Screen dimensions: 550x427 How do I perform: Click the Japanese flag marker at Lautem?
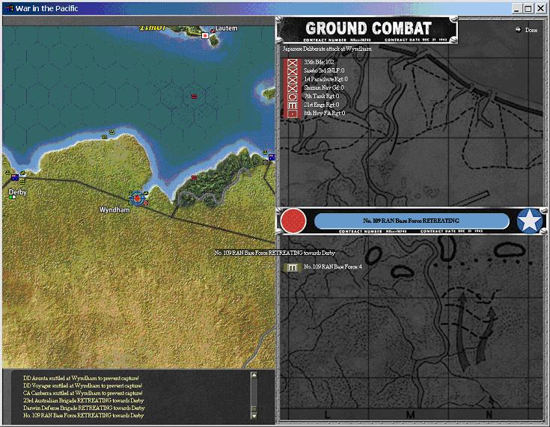(205, 35)
